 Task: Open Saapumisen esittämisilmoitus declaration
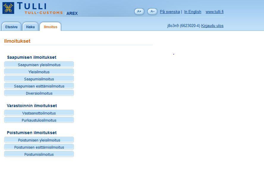(39, 86)
